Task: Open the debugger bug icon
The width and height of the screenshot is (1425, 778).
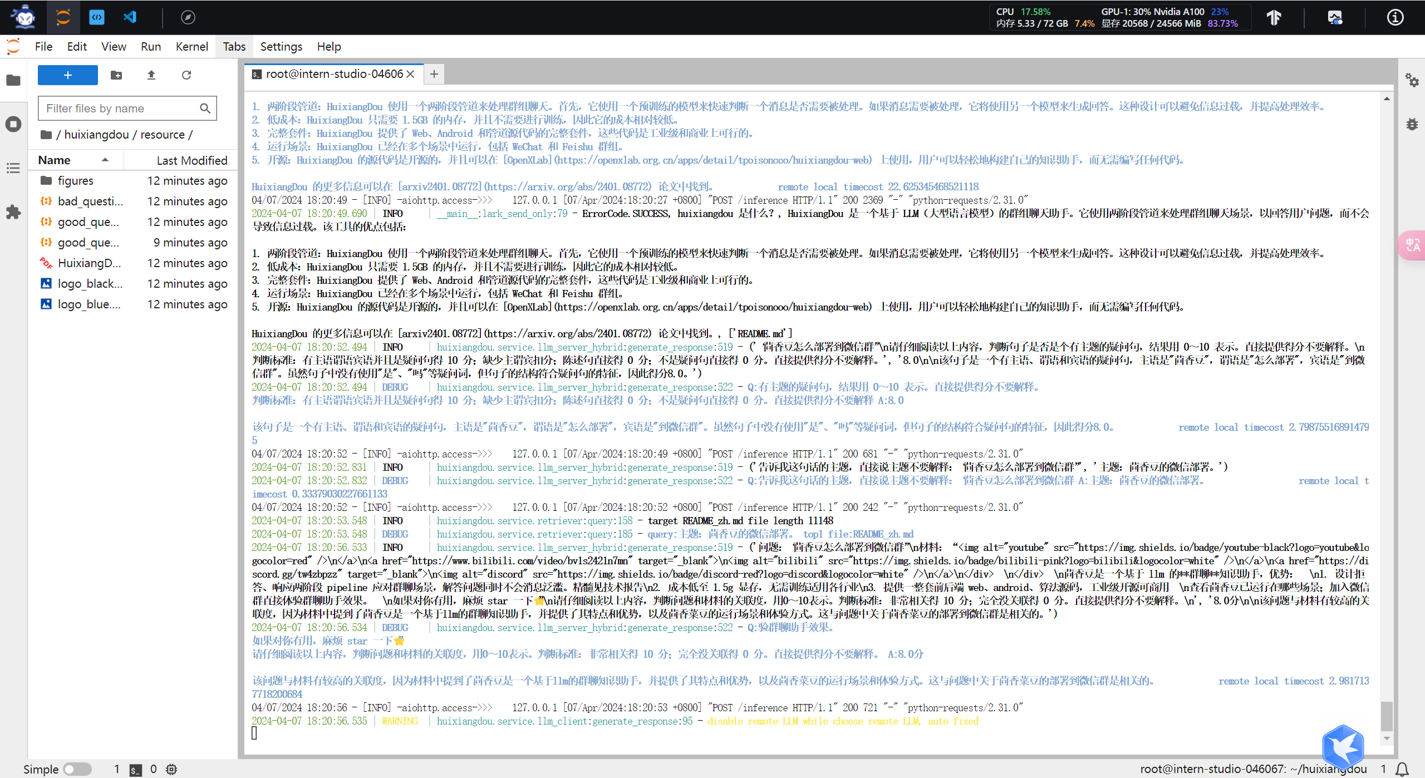Action: (x=1412, y=124)
